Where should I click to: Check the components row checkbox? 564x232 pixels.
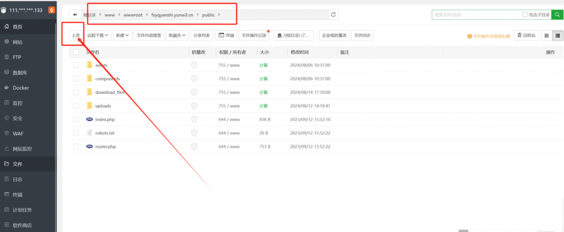[x=75, y=79]
